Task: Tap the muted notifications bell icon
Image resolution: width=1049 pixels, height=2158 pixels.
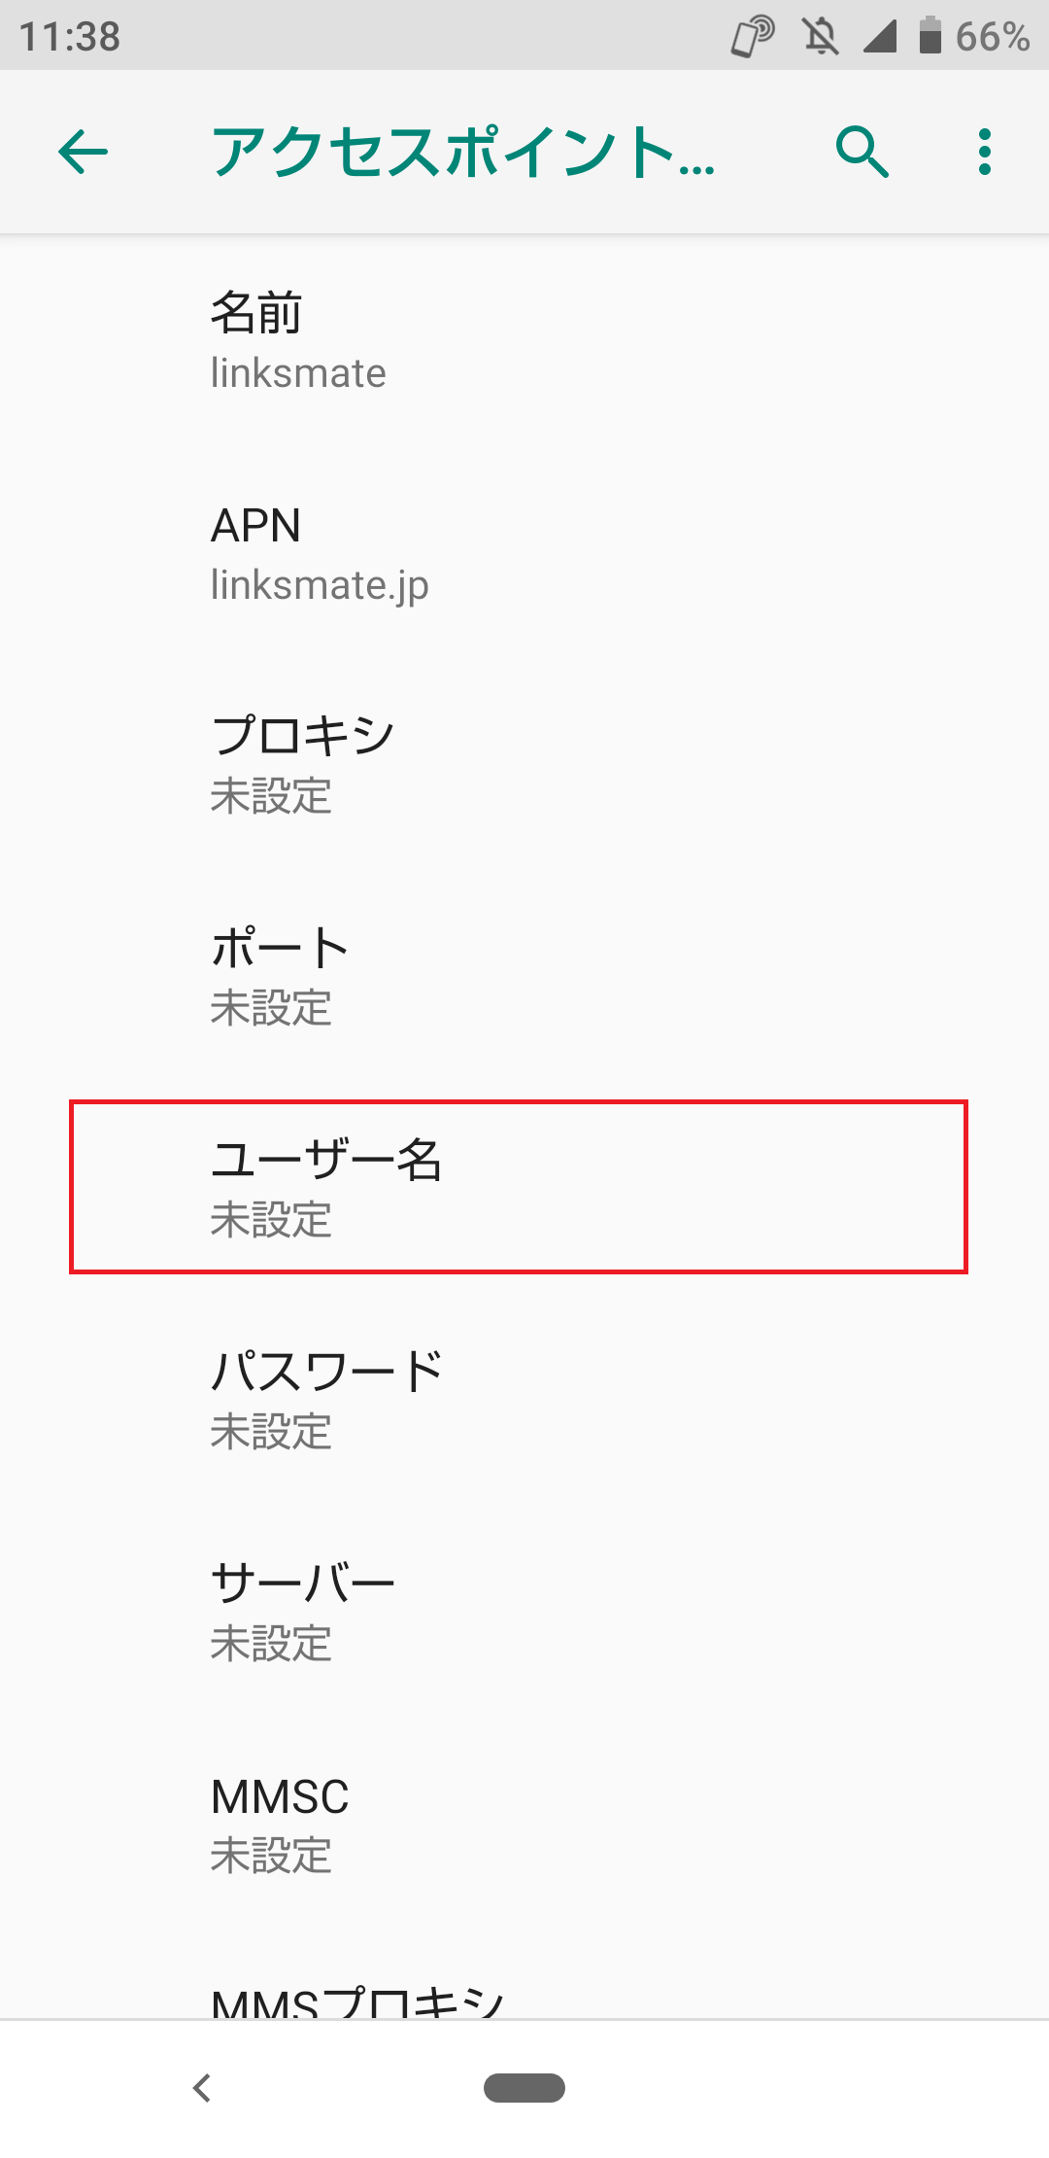Action: (821, 36)
